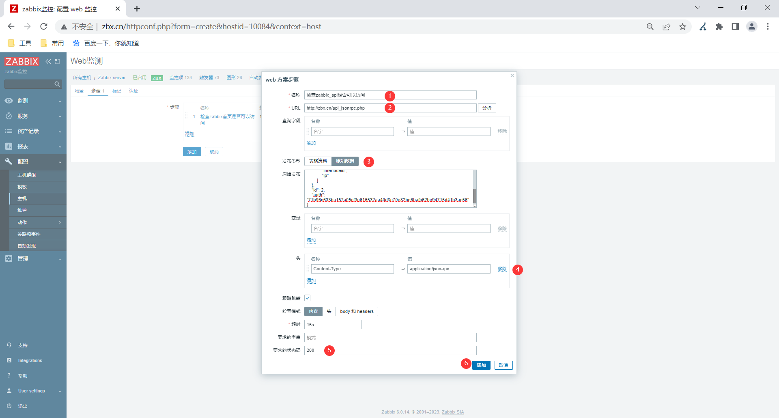This screenshot has width=779, height=418.
Task: Click 移除 link for Content-Type header
Action: pos(502,269)
